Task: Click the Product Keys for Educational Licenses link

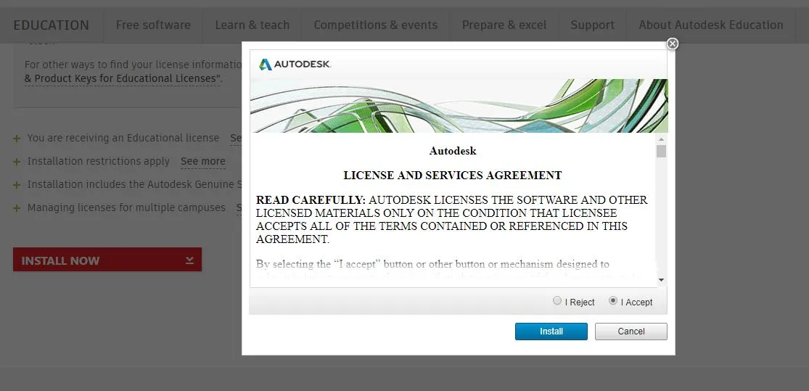Action: click(123, 78)
